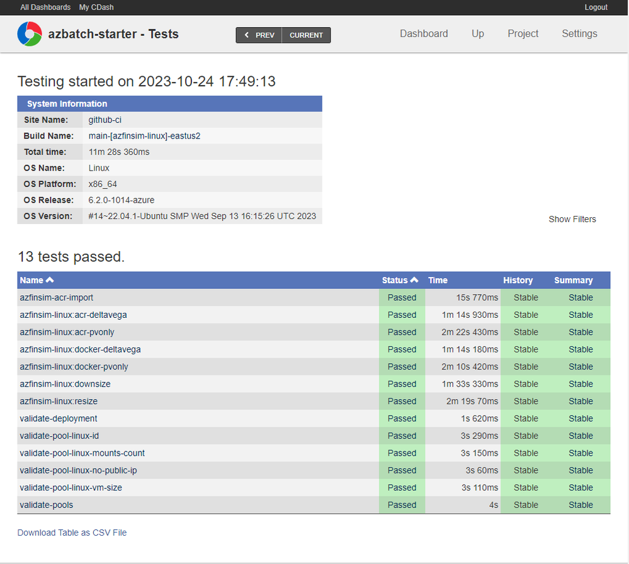The height and width of the screenshot is (564, 629).
Task: Sort by Summary column header
Action: (x=573, y=280)
